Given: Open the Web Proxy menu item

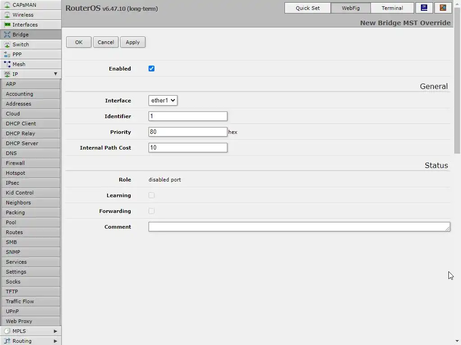Looking at the screenshot, I should coord(31,321).
